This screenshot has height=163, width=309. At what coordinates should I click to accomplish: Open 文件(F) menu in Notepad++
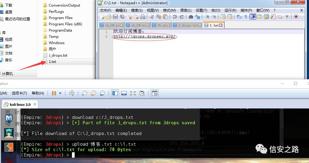click(106, 10)
